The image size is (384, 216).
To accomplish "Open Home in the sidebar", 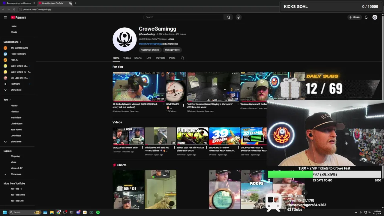I will [14, 26].
